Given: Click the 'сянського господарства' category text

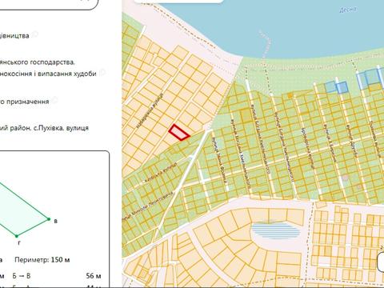Looking at the screenshot, I should [x=38, y=62].
